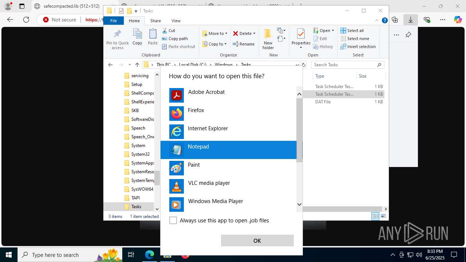Select the System32 folder in tree
Viewport: 466px width, 262px height.
tap(140, 154)
